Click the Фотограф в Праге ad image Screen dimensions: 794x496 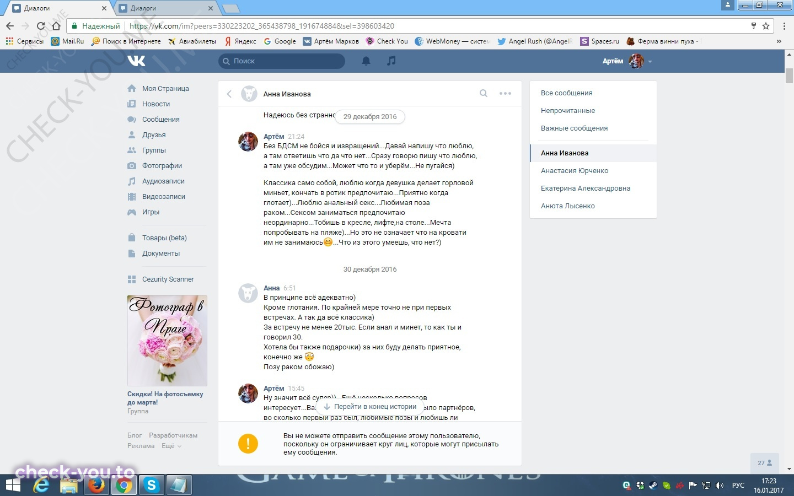point(167,341)
